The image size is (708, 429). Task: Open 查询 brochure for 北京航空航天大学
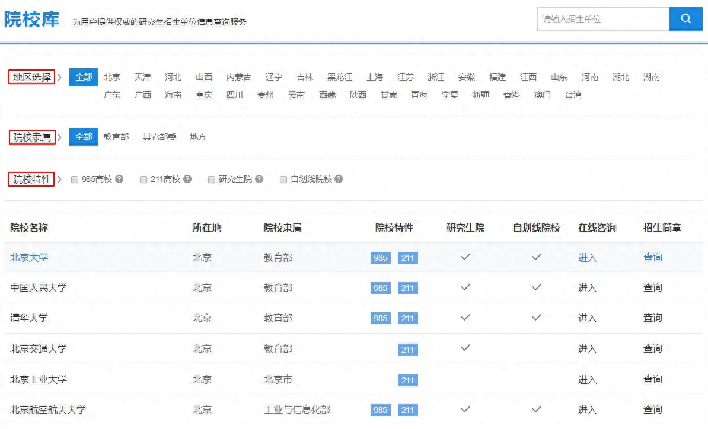click(x=653, y=409)
